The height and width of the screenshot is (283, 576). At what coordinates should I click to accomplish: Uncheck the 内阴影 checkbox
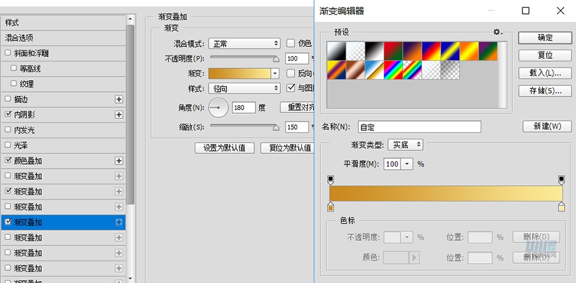point(8,114)
